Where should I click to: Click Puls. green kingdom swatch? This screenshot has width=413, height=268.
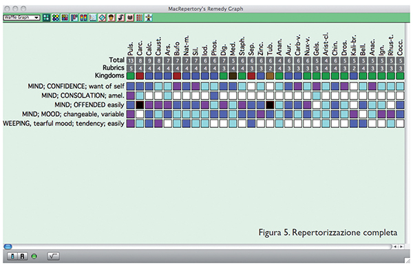pyautogui.click(x=131, y=76)
